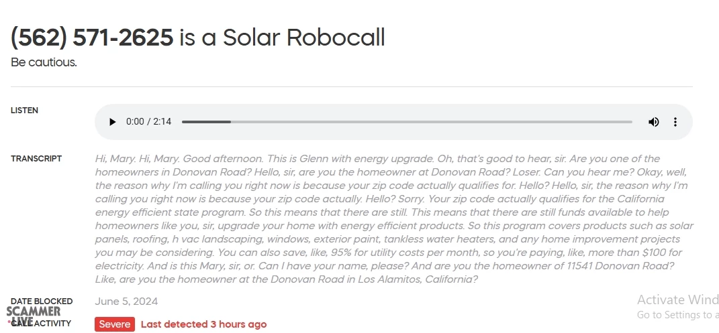Click the Be cautious warning text
Viewport: 719px width, 333px height.
(x=44, y=62)
